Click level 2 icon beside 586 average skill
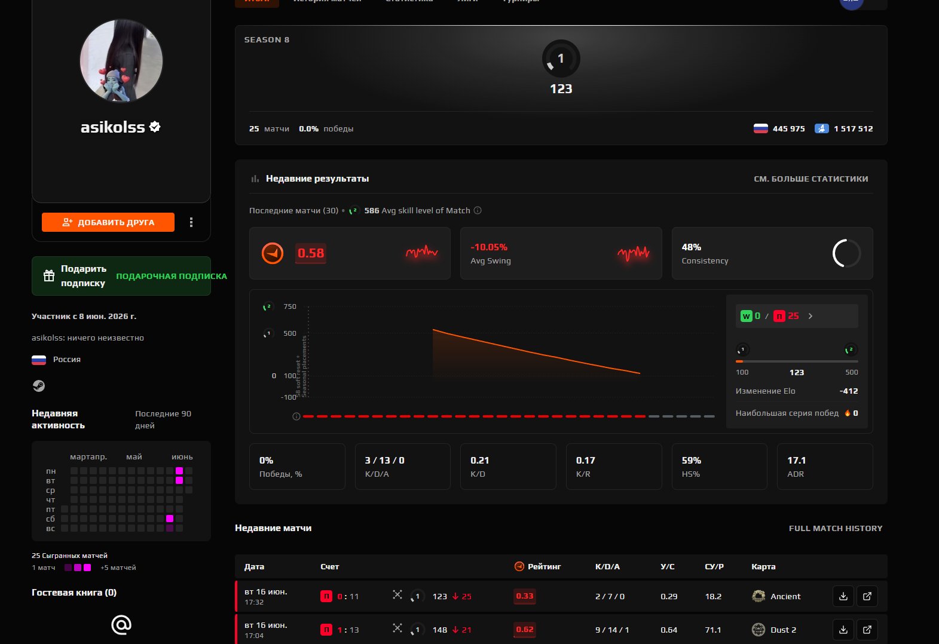 354,210
